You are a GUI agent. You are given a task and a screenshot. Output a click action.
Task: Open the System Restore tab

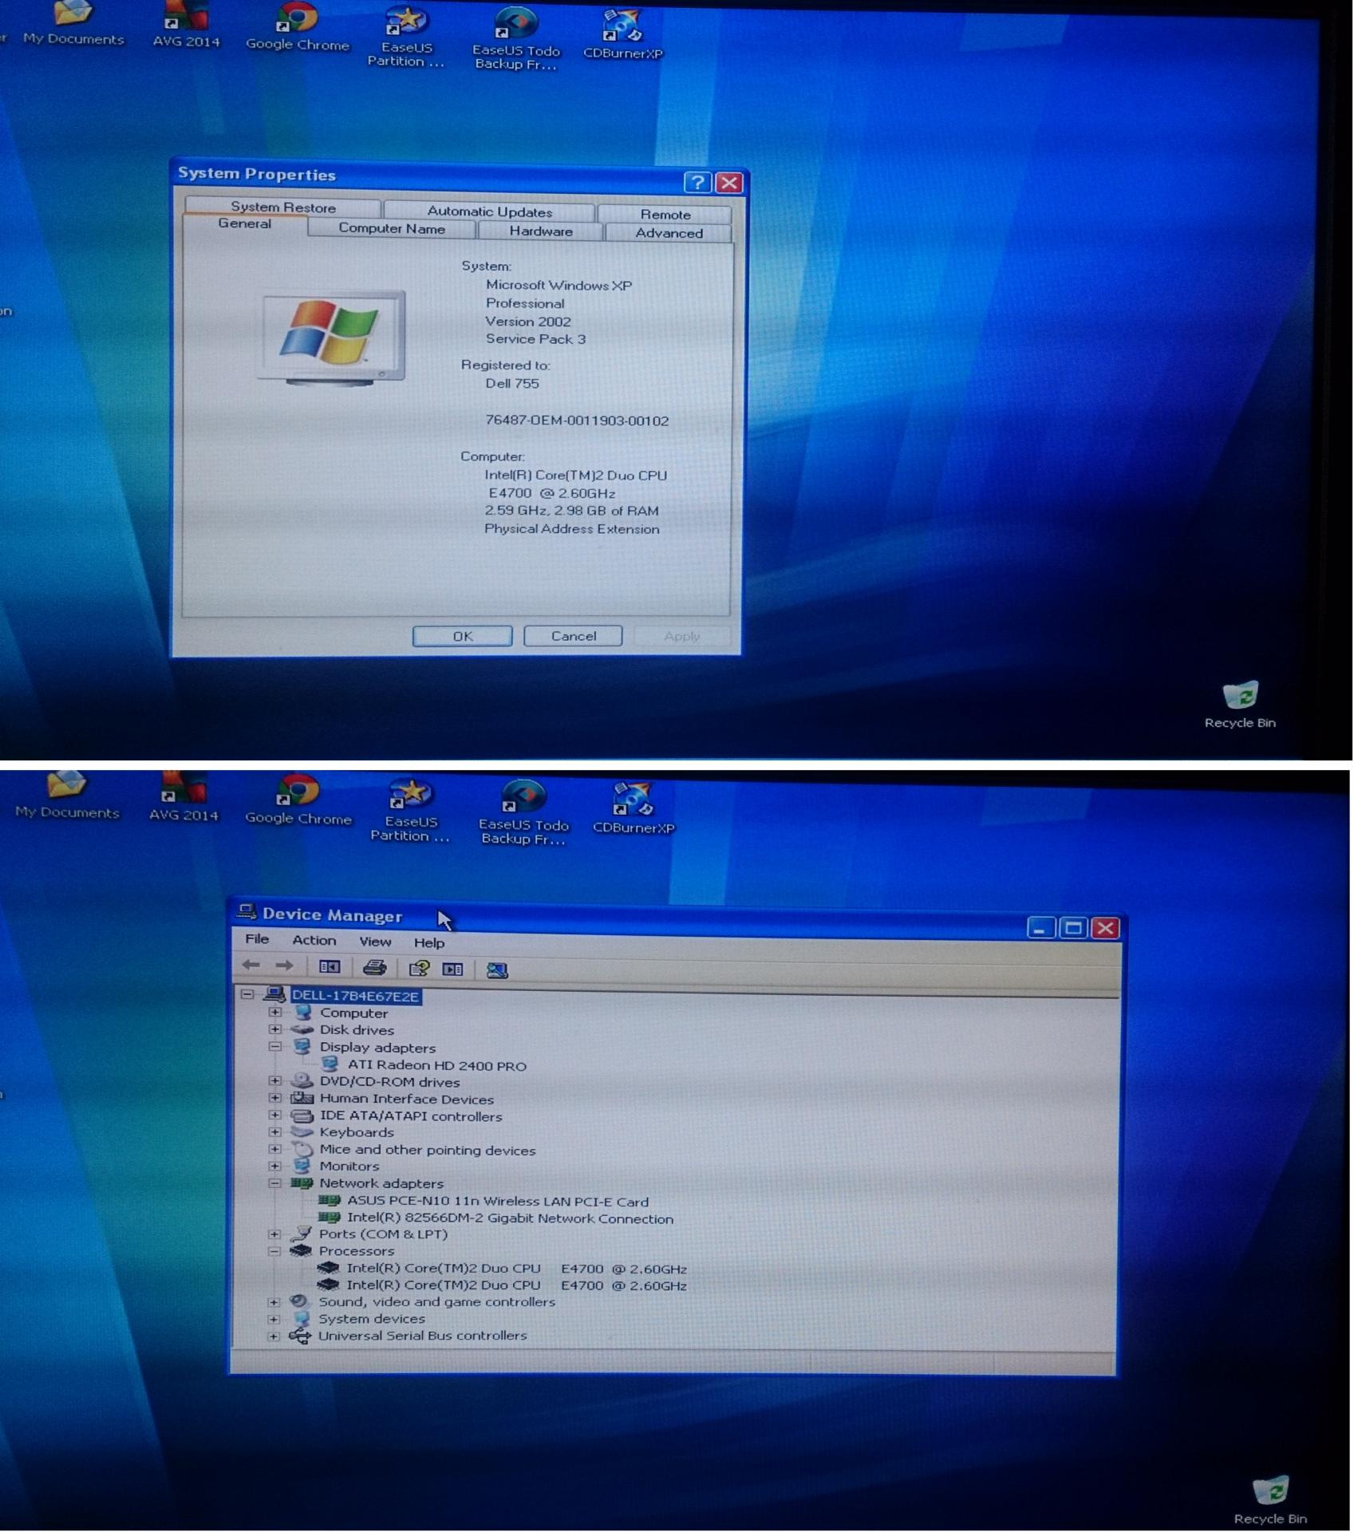click(x=283, y=207)
